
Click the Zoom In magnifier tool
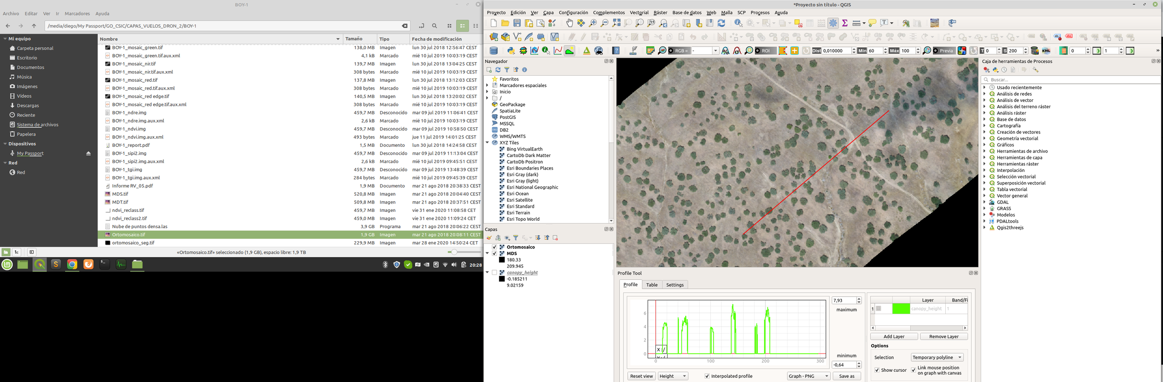(x=593, y=23)
